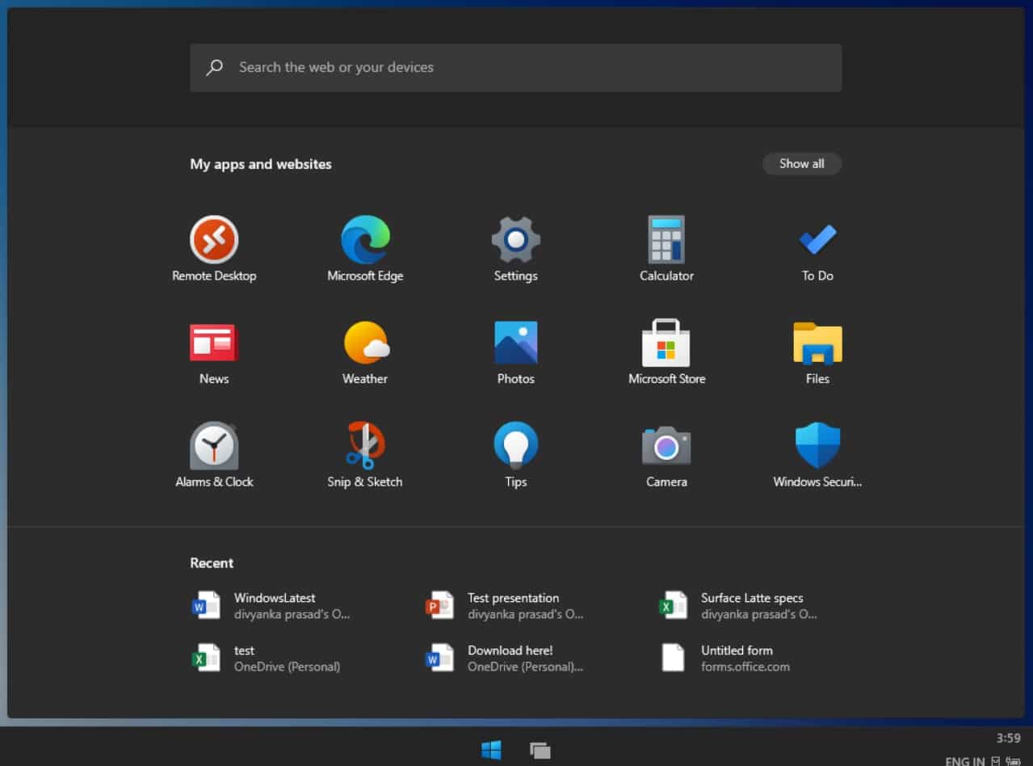Click the search magnifier icon
Viewport: 1033px width, 766px height.
click(x=215, y=68)
